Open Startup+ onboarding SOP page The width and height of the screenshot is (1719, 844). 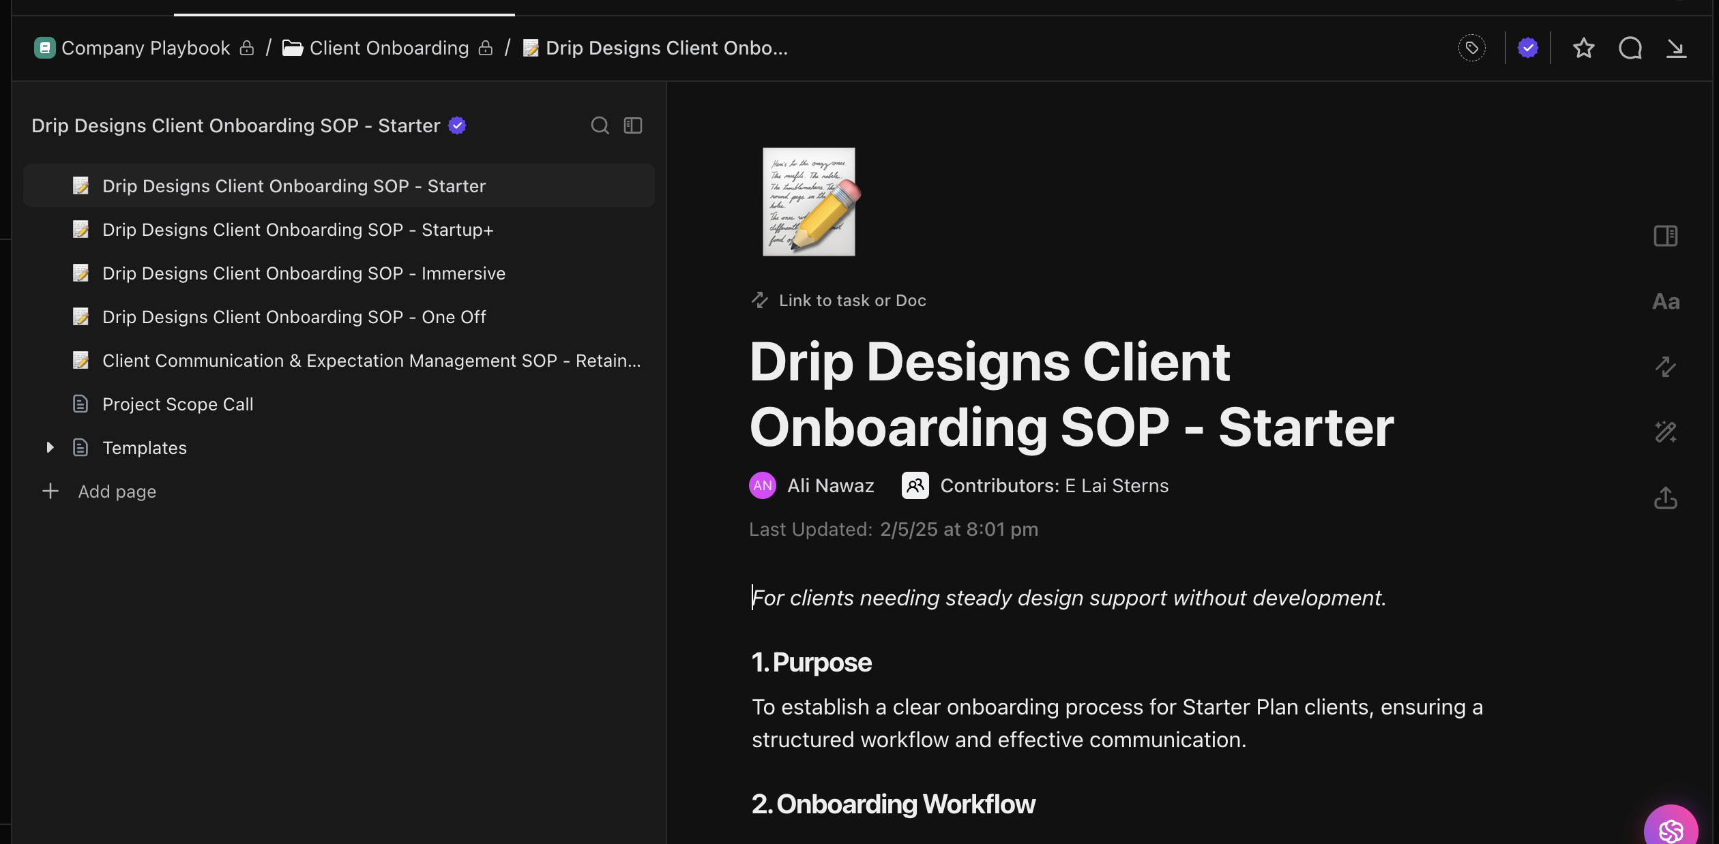(297, 230)
